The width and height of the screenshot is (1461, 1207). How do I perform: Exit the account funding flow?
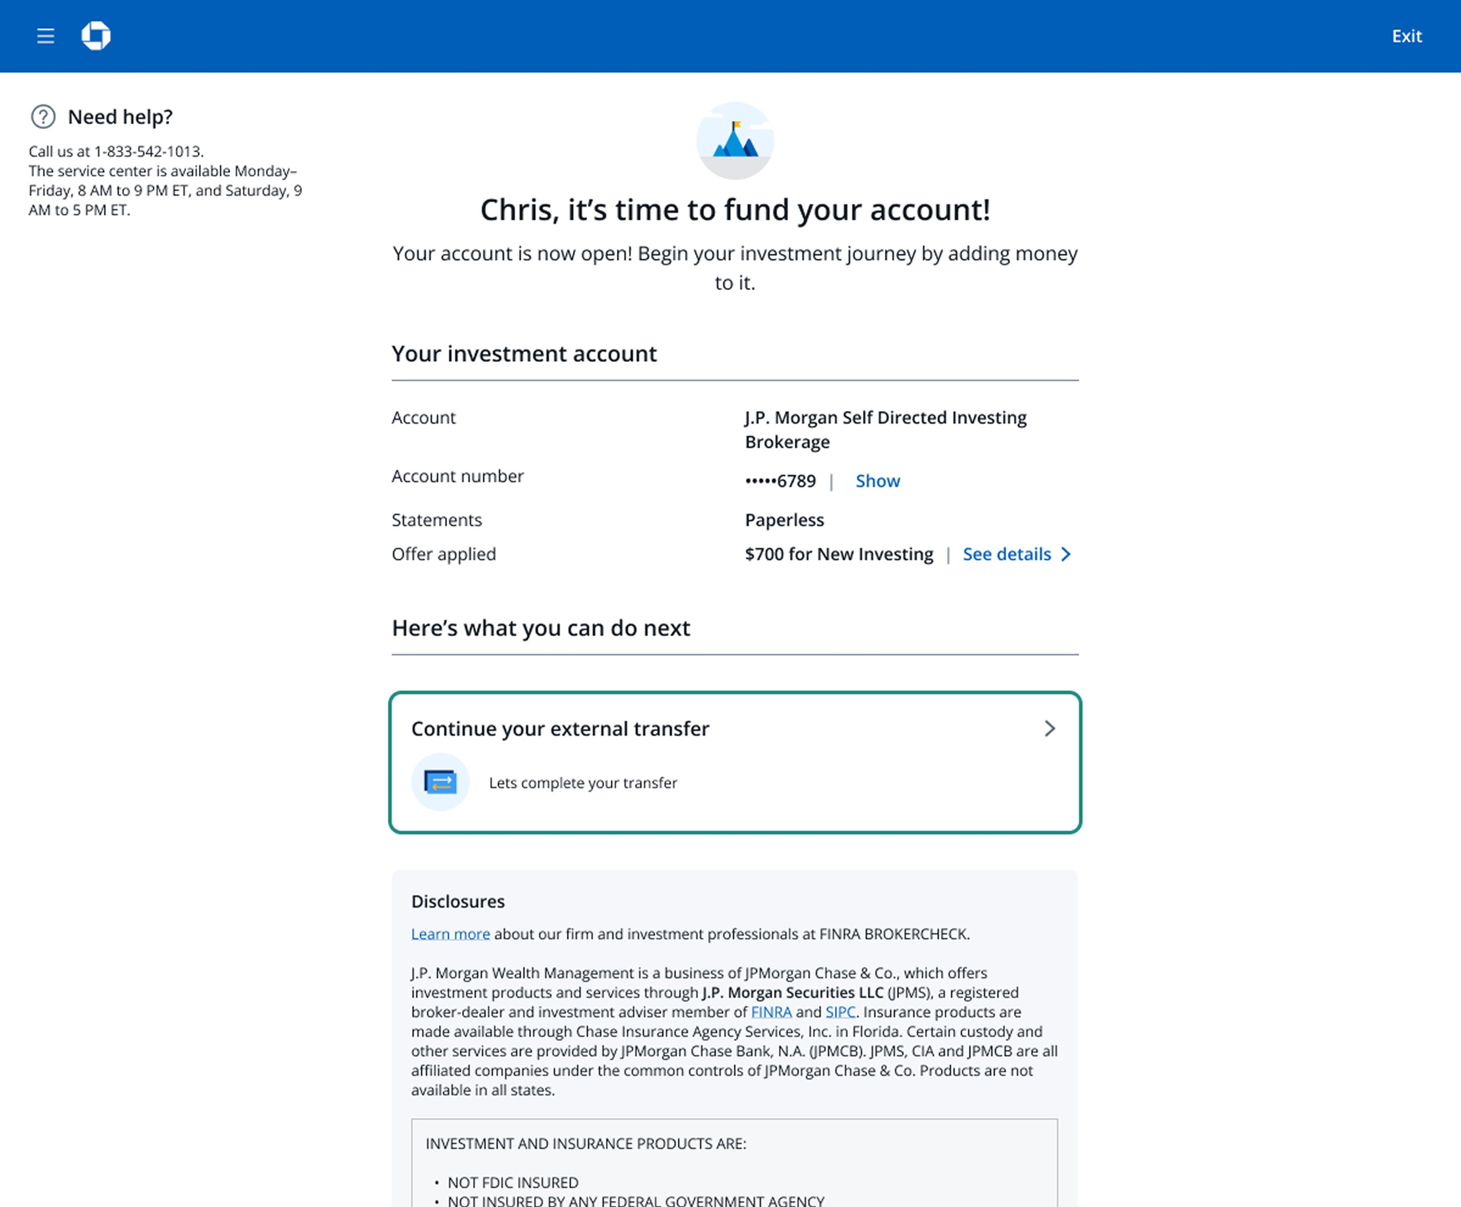coord(1407,36)
